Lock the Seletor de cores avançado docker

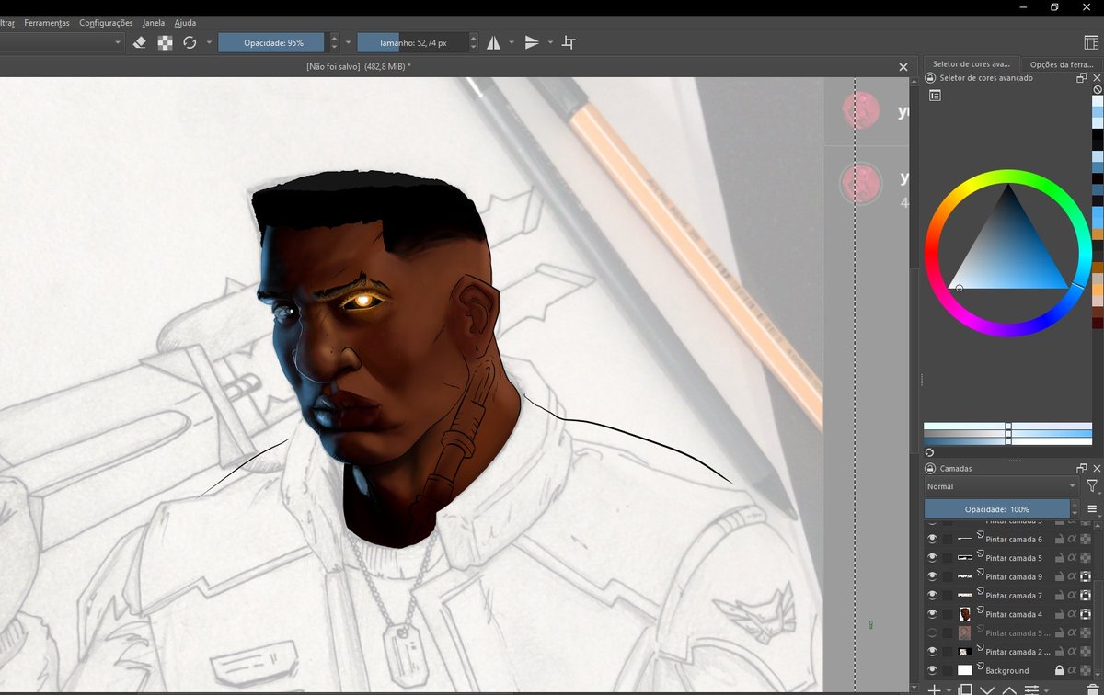[930, 78]
